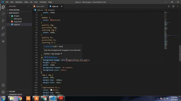The image size is (181, 101).
Task: Open the Edit menu
Action: pos(12,2)
